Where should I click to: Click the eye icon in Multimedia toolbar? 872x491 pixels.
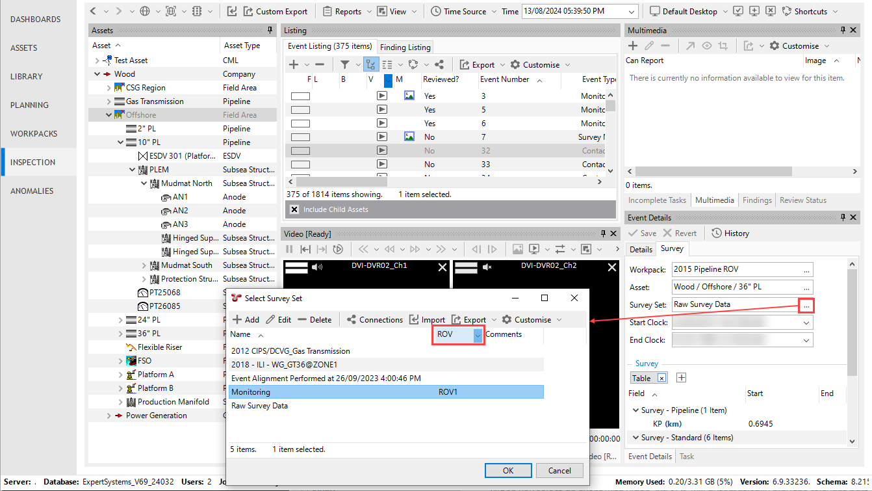point(706,46)
